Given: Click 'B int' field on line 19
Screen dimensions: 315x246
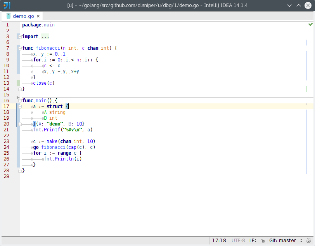Looking at the screenshot, I should point(50,118).
